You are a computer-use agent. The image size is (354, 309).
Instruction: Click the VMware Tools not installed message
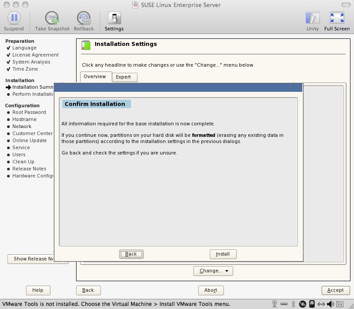tap(116, 304)
